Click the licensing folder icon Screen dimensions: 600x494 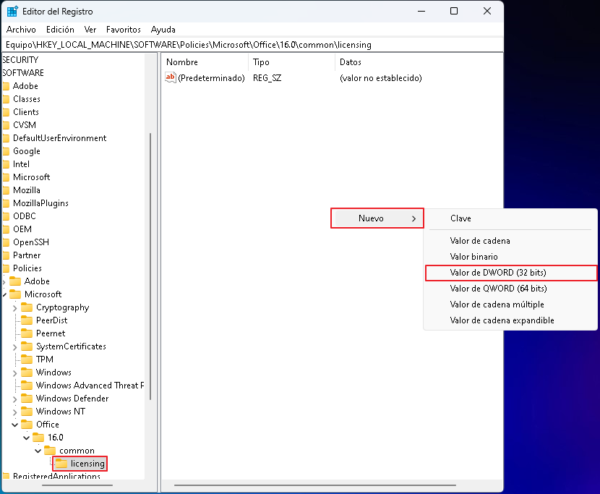coord(61,464)
